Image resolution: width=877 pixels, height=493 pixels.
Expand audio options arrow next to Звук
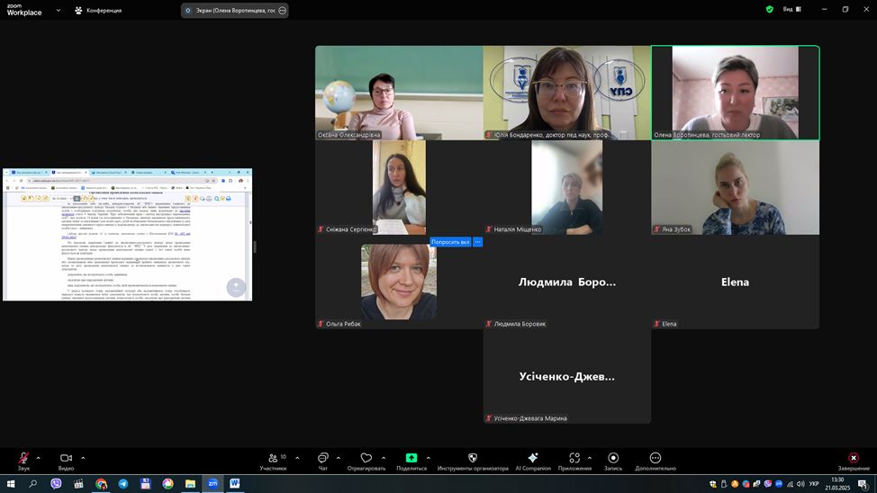pyautogui.click(x=41, y=457)
